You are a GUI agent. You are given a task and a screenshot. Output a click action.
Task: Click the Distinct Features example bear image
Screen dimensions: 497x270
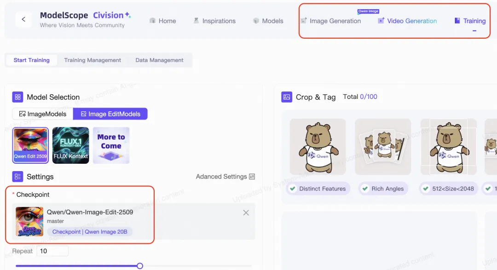tap(318, 147)
